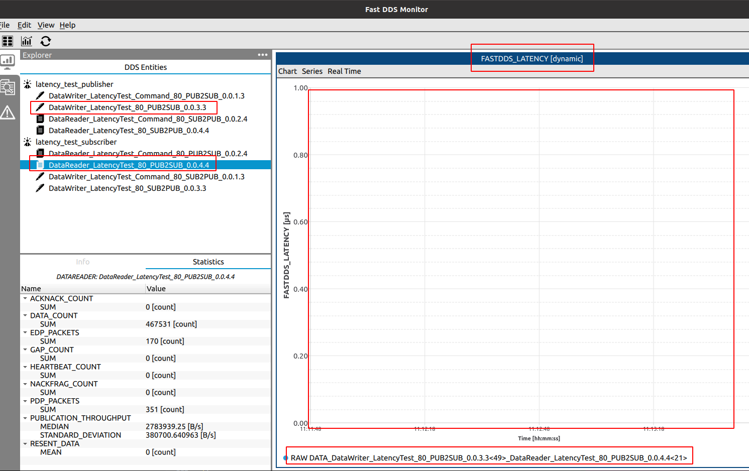Collapse the PUBLICATION_THROUGHPUT section

pos(24,418)
